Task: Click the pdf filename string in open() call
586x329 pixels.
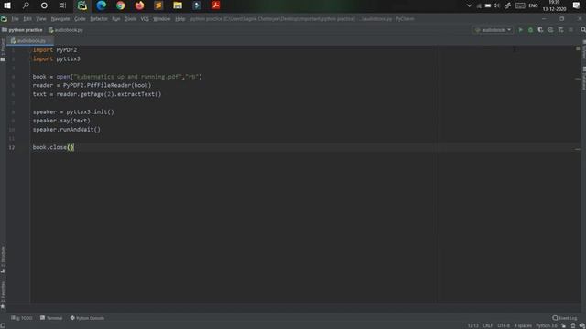Action: click(x=127, y=77)
